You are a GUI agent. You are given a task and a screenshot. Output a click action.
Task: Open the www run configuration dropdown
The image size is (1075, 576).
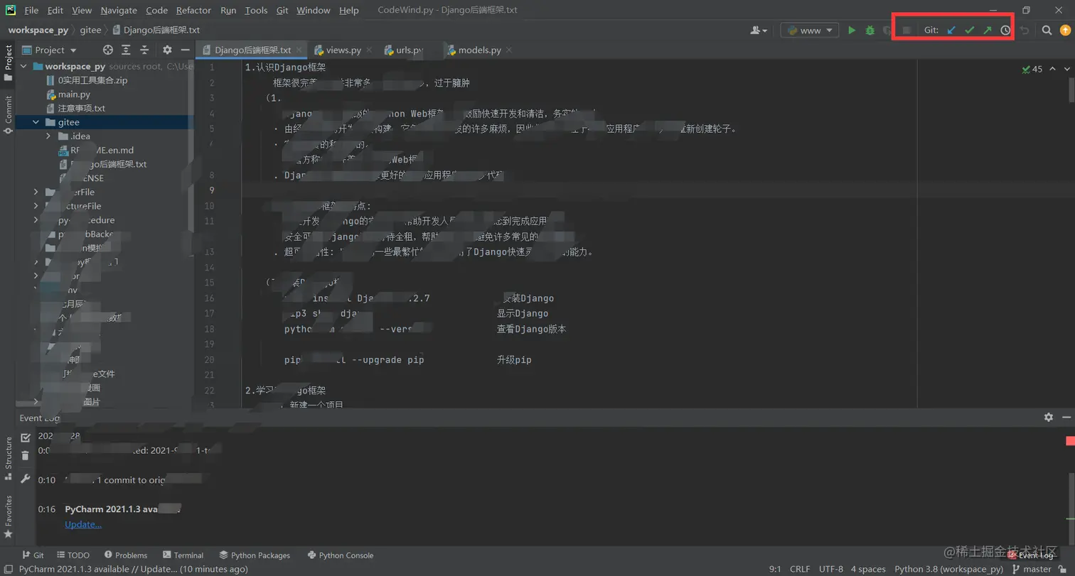(x=809, y=31)
